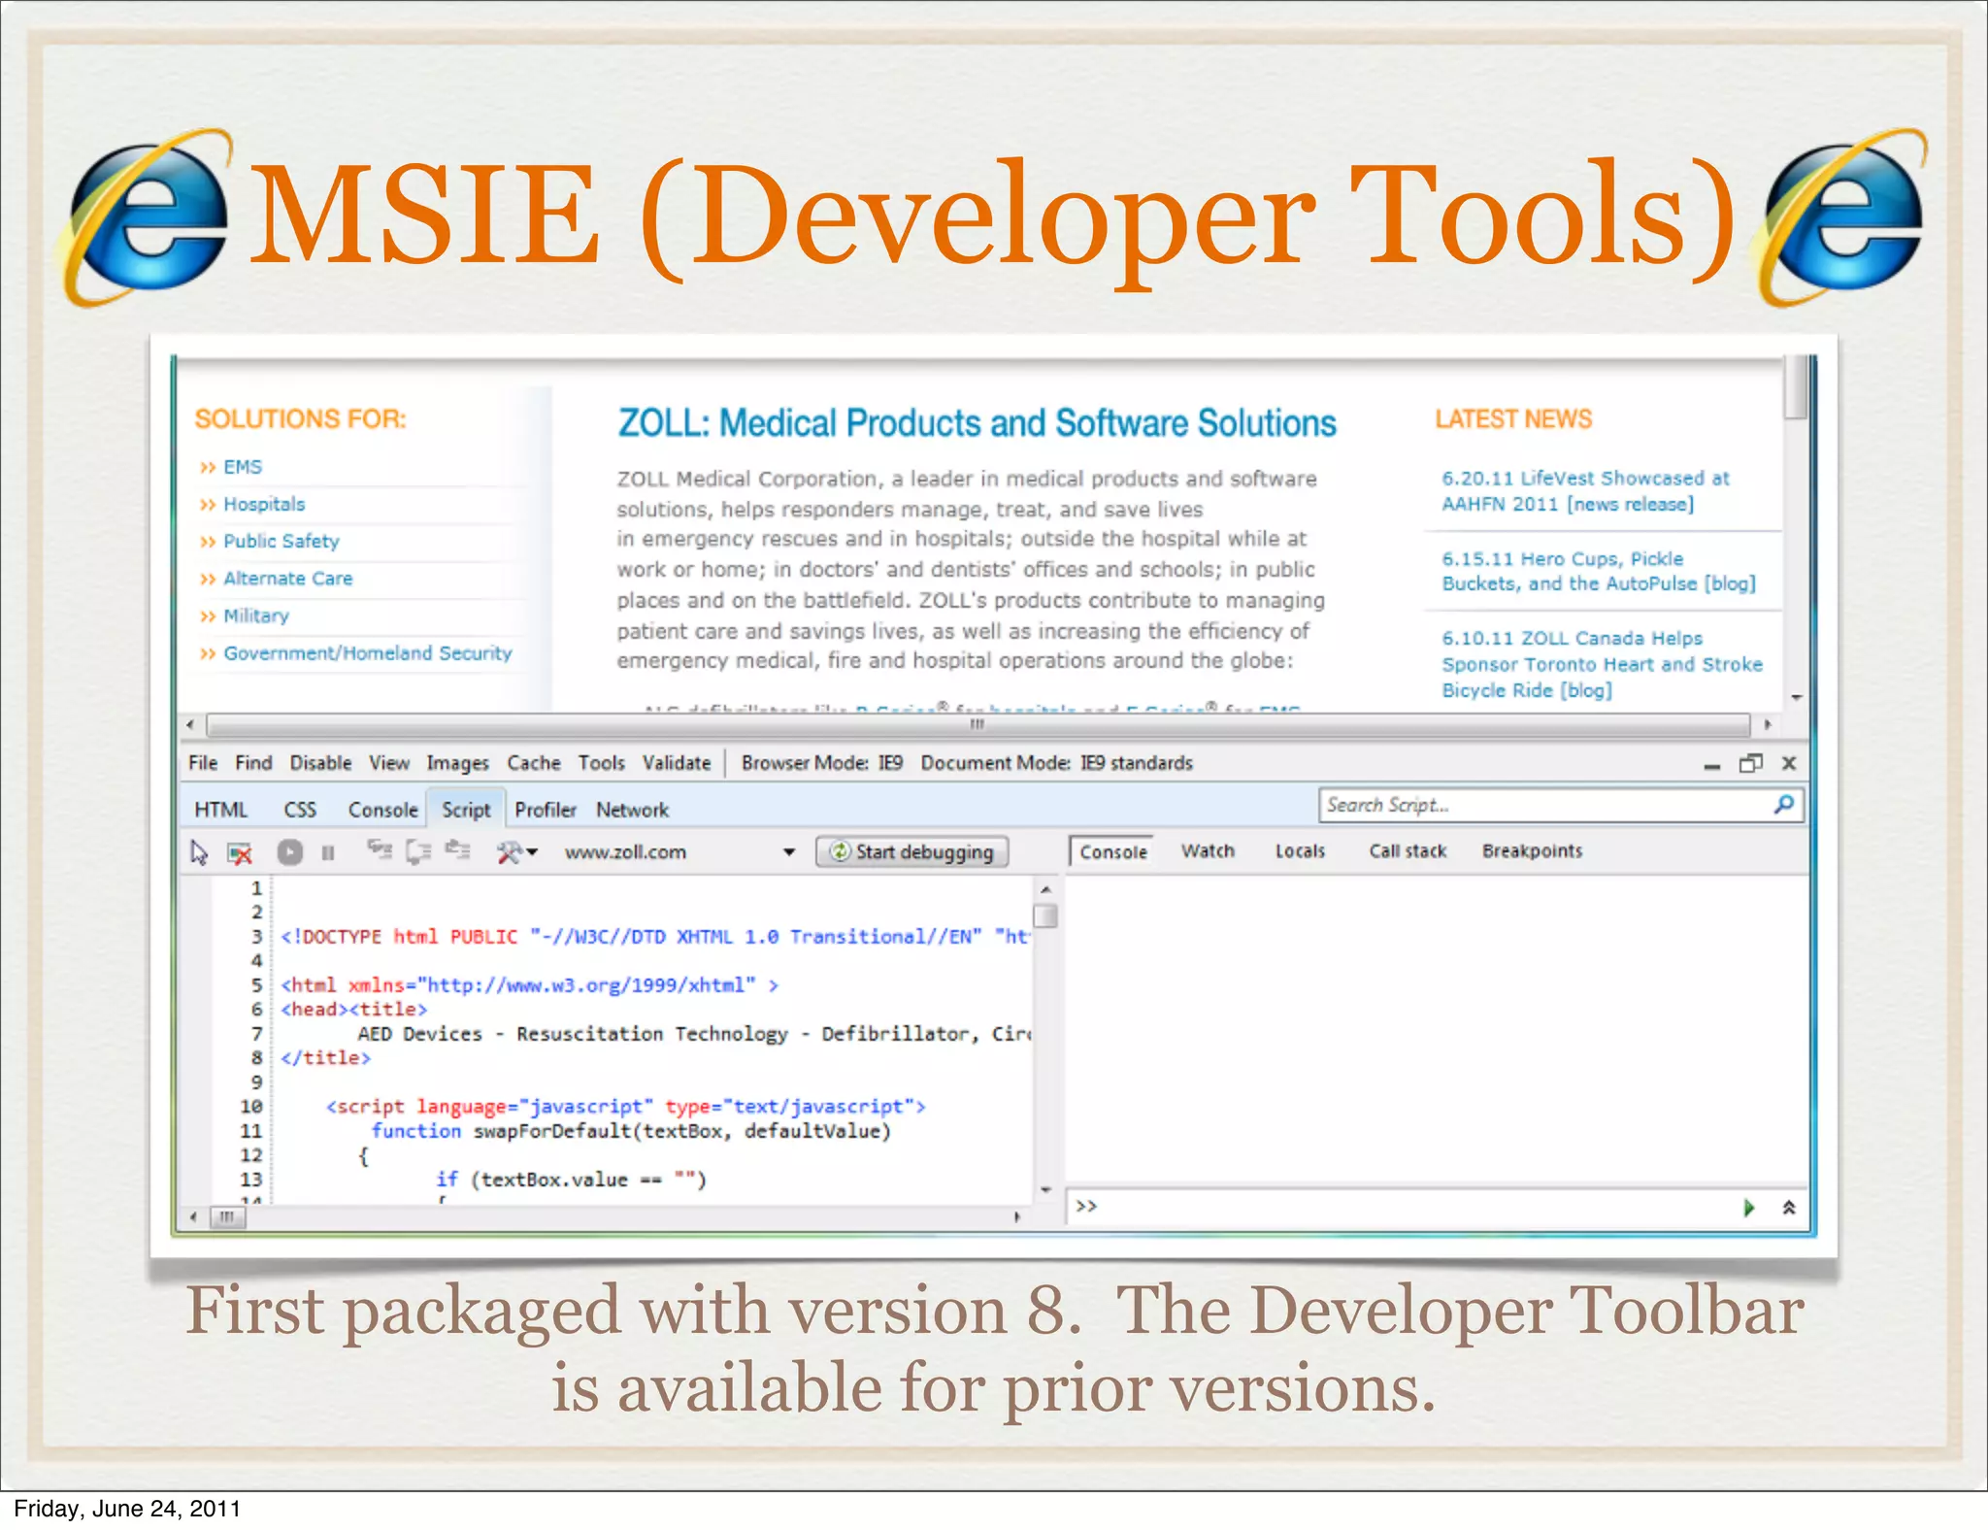Open the Military link
Image resolution: width=1988 pixels, height=1530 pixels.
pyautogui.click(x=256, y=615)
